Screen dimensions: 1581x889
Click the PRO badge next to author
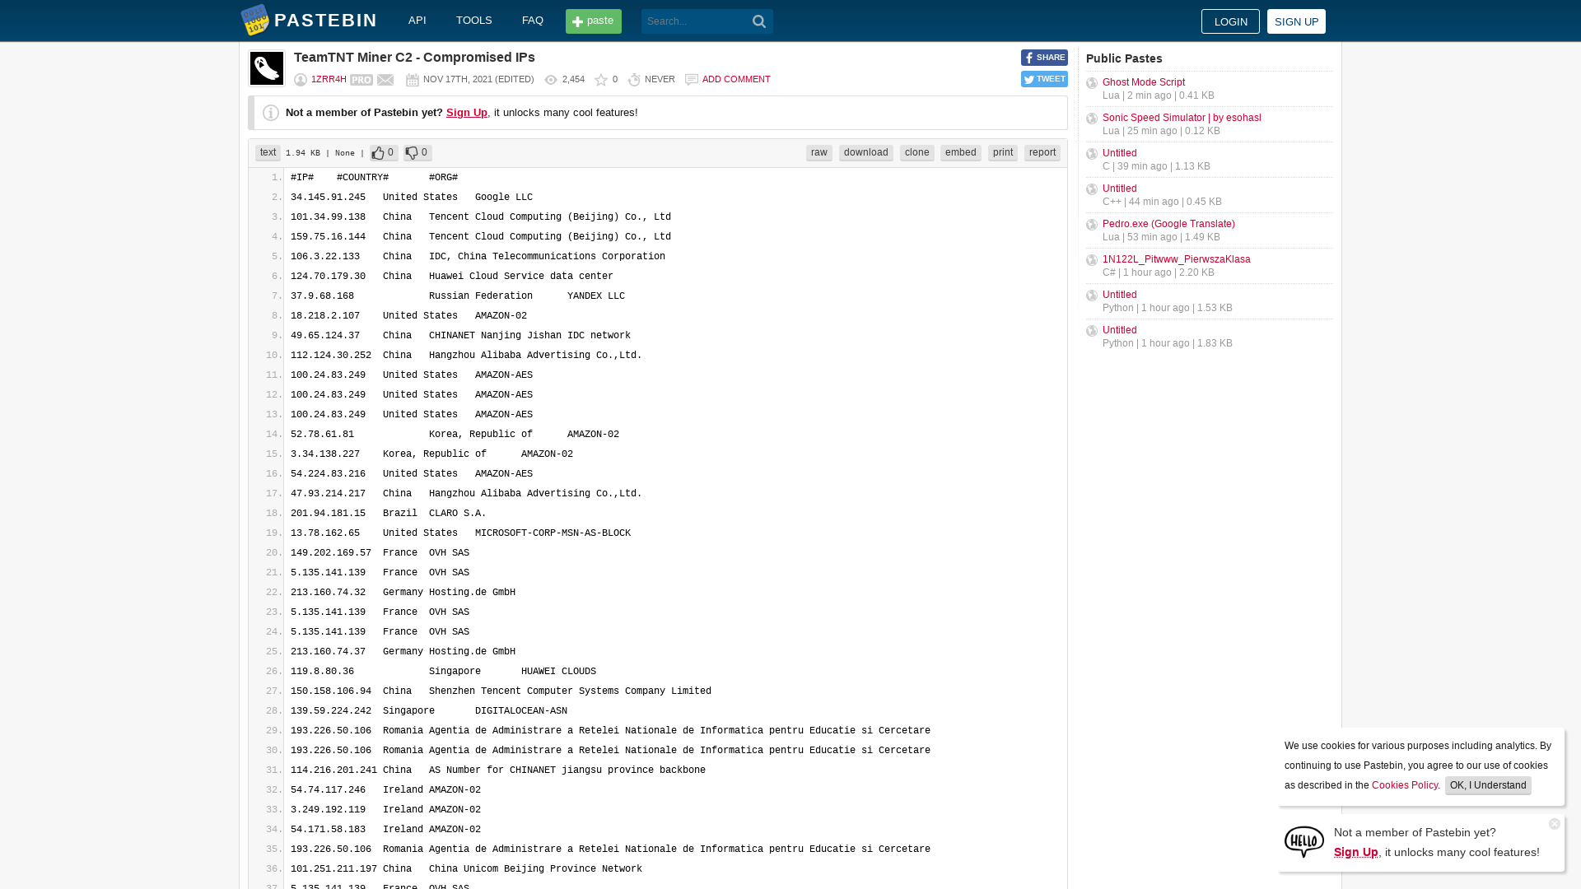(361, 80)
